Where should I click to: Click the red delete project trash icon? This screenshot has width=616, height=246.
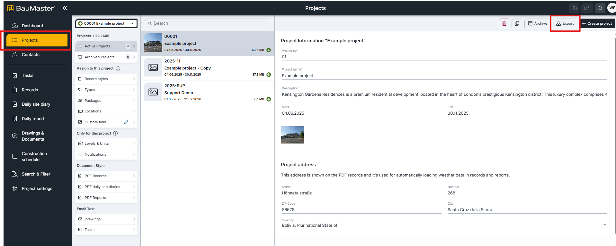pos(504,23)
